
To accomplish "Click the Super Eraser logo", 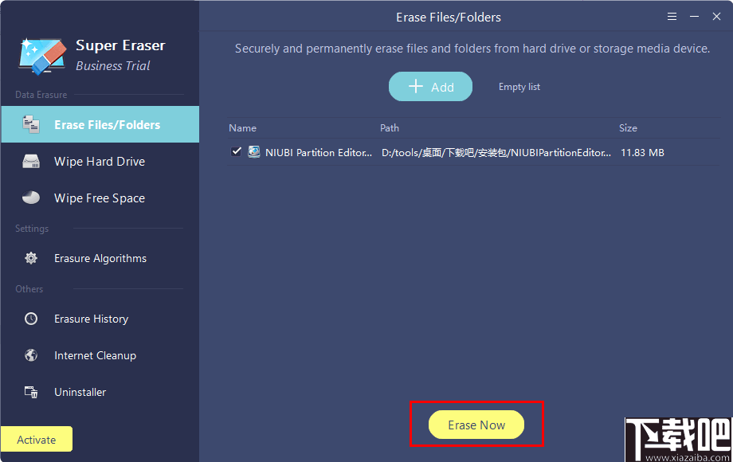I will (41, 54).
